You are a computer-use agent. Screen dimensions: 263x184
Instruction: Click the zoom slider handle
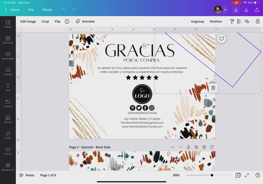coord(212,175)
